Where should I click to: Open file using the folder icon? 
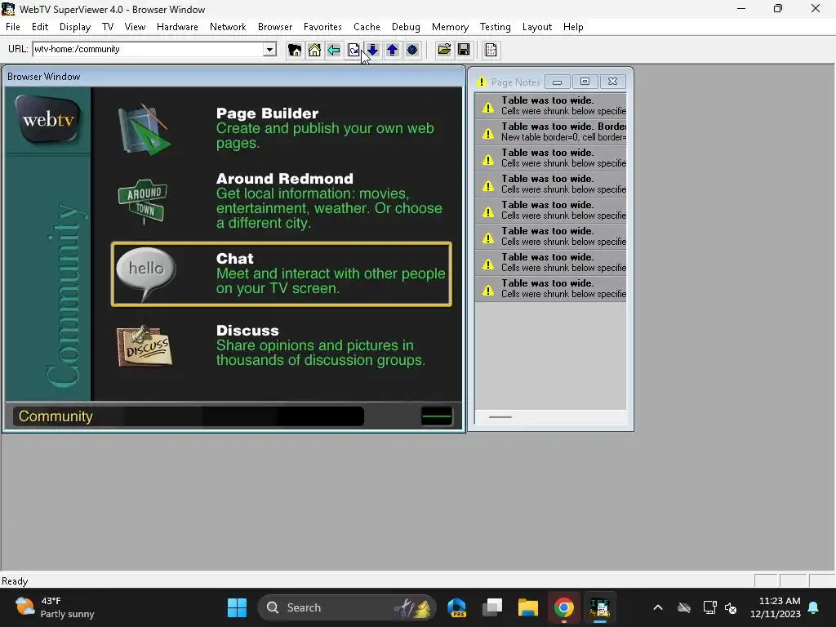444,50
